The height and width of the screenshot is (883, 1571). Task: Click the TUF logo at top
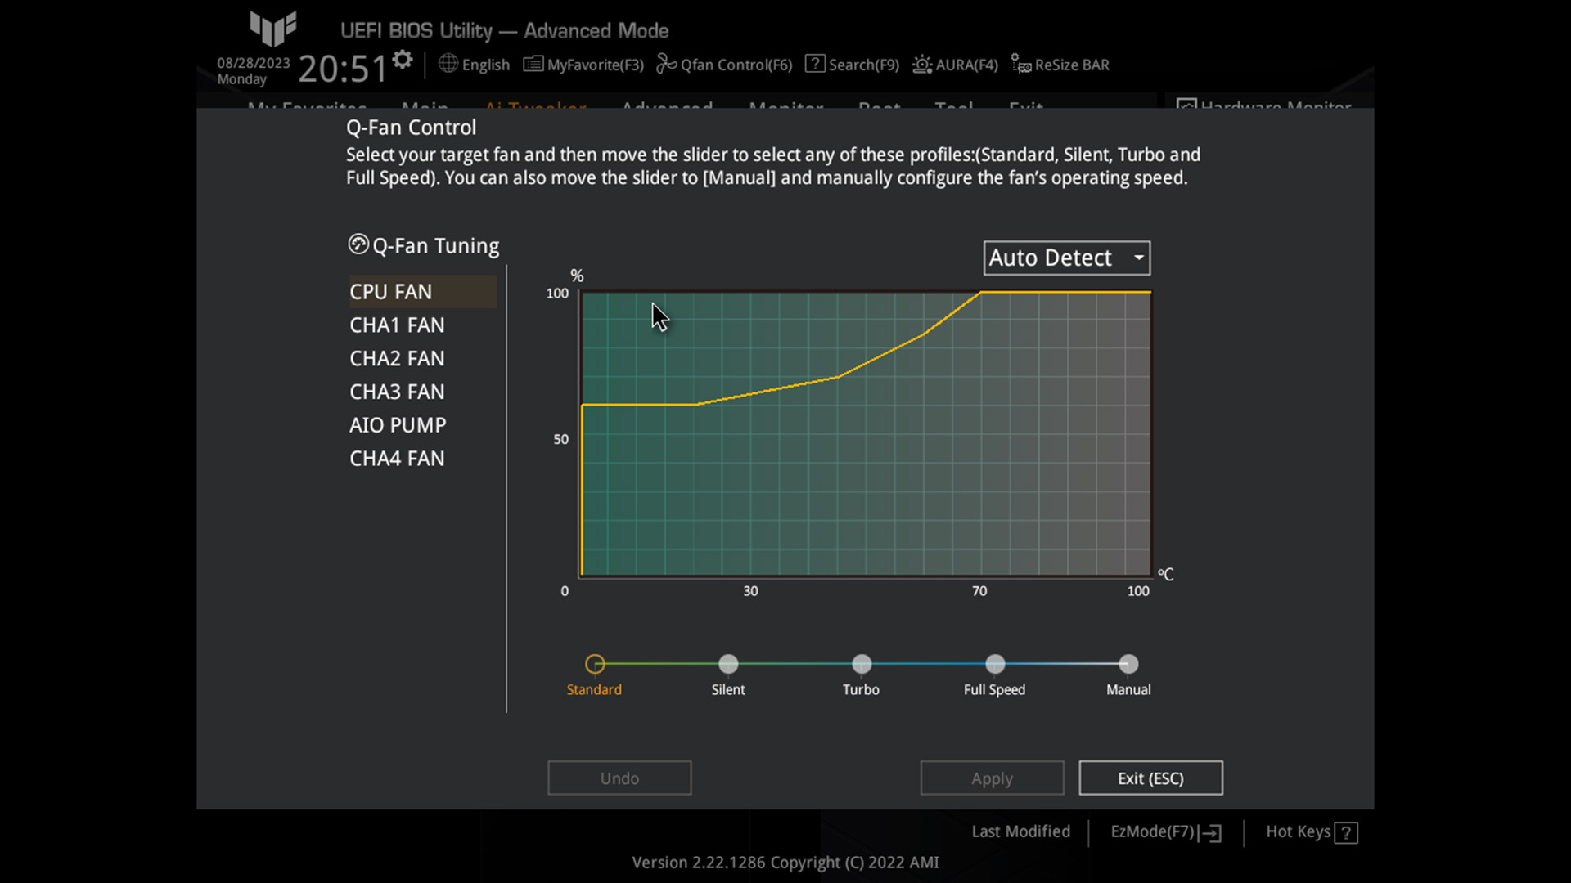pos(272,29)
